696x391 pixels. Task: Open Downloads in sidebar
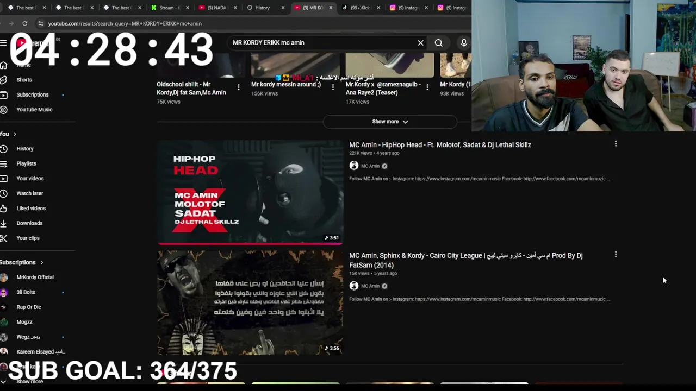[x=29, y=223]
